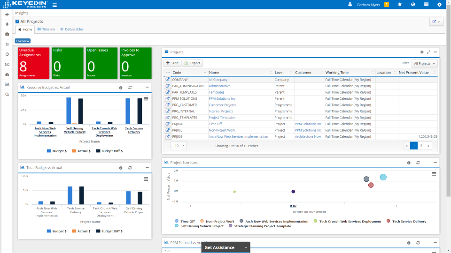This screenshot has width=451, height=253.
Task: Open sliders icon in left sidebar
Action: pyautogui.click(x=7, y=44)
